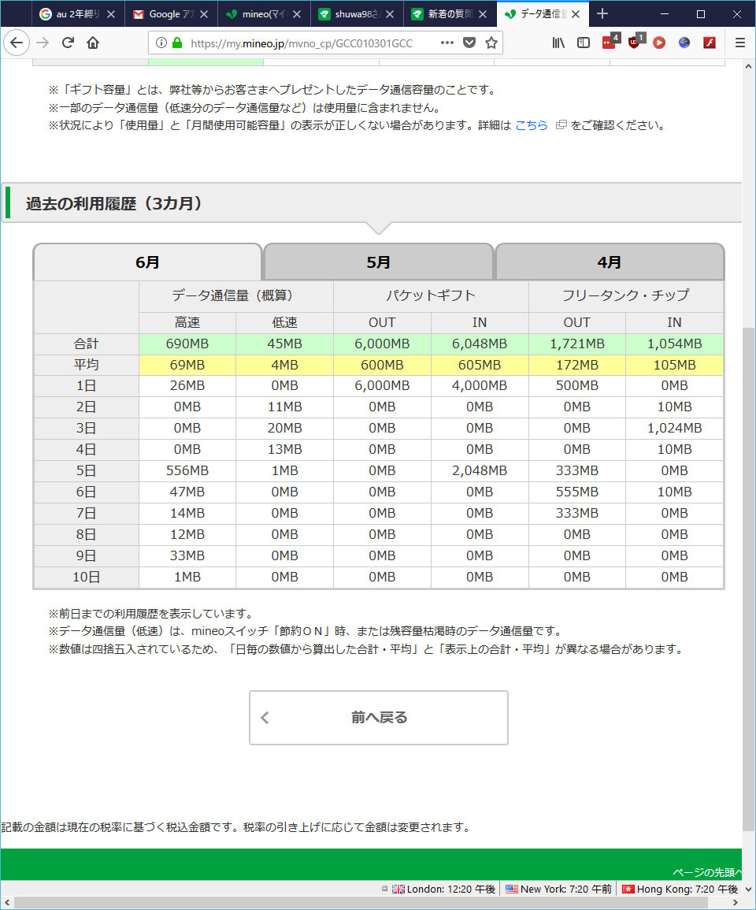Click the vertical scrollbar down arrow
This screenshot has height=910, width=756.
748,889
